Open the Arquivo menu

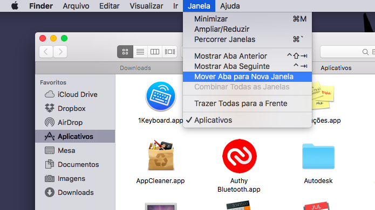(76, 6)
